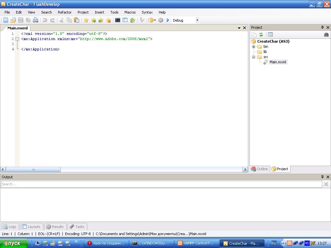Click the green puzzle piece toolbar icon
This screenshot has height=248, width=331.
click(x=133, y=20)
